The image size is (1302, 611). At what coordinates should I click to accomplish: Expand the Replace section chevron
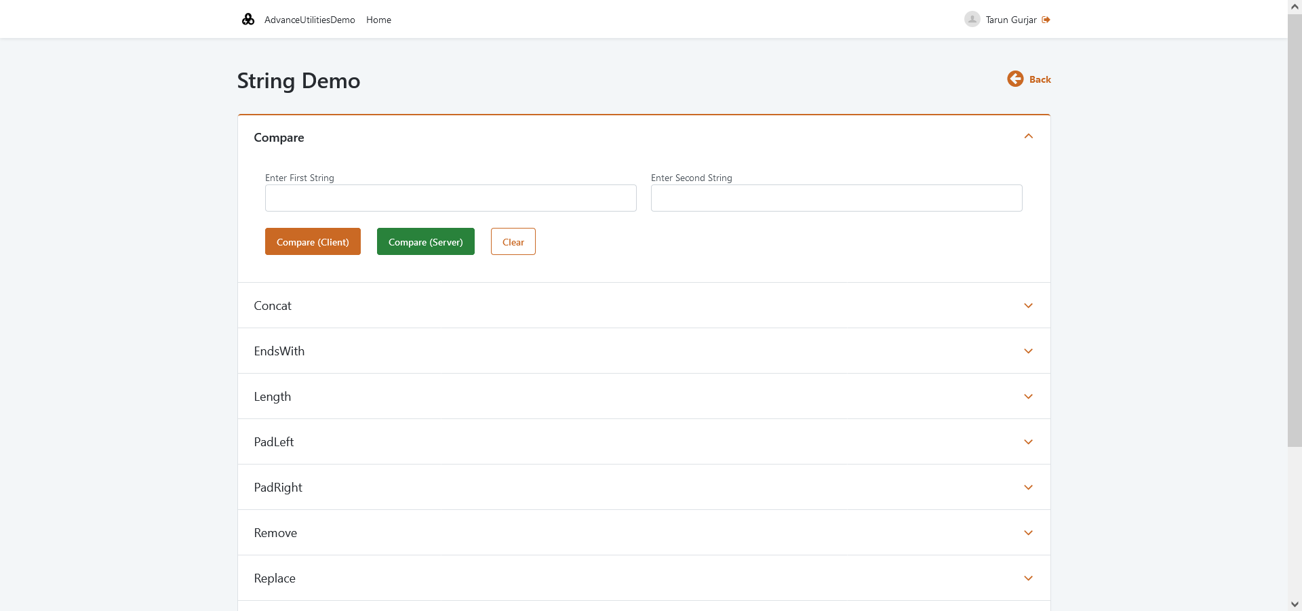click(1028, 578)
